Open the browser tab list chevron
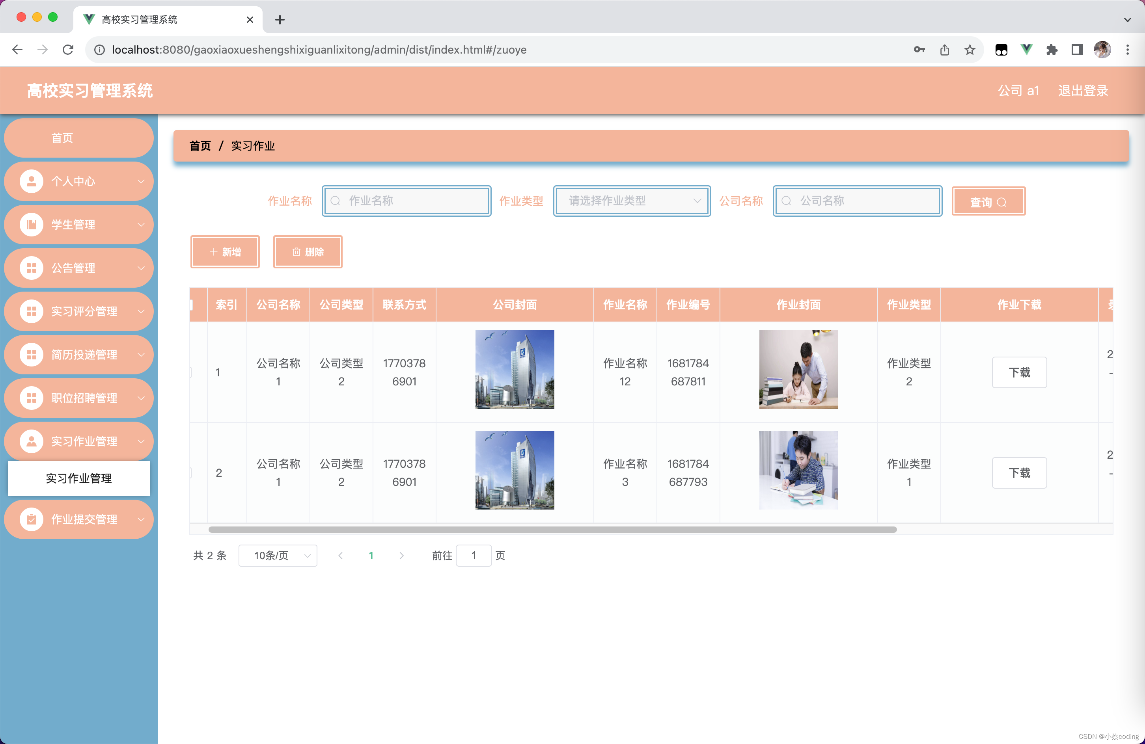 coord(1127,20)
